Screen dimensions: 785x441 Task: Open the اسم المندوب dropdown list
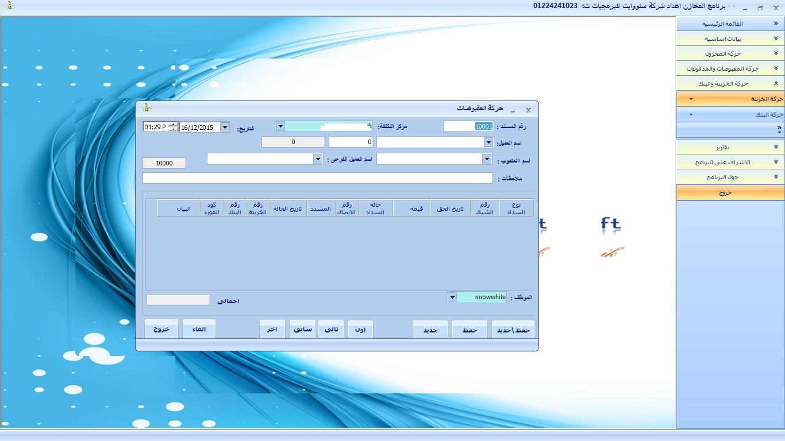click(x=487, y=159)
